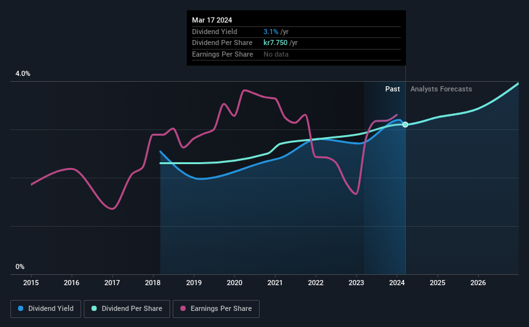Click the 4.0% y-axis label

click(x=23, y=73)
